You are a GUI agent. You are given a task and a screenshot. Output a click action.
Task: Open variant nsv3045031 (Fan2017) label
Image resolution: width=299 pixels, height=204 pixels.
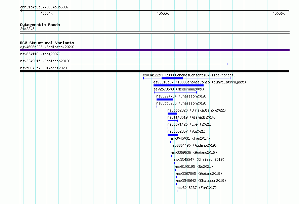[x=190, y=138]
